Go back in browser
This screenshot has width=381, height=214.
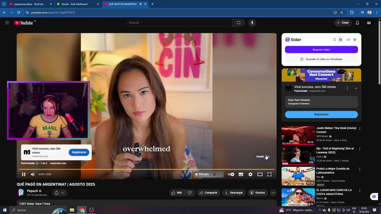click(4, 12)
